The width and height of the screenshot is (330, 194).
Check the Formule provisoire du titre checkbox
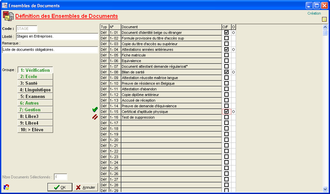[x=226, y=38]
